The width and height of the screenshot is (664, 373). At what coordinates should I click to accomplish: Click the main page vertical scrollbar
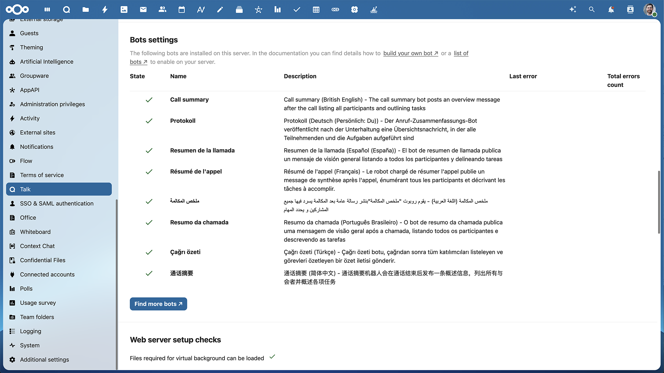pos(659,202)
